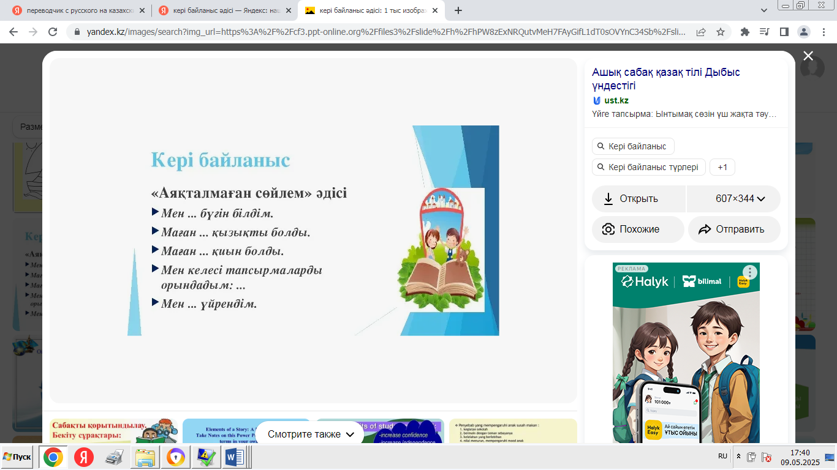Click the Google Chrome taskbar icon

click(53, 457)
